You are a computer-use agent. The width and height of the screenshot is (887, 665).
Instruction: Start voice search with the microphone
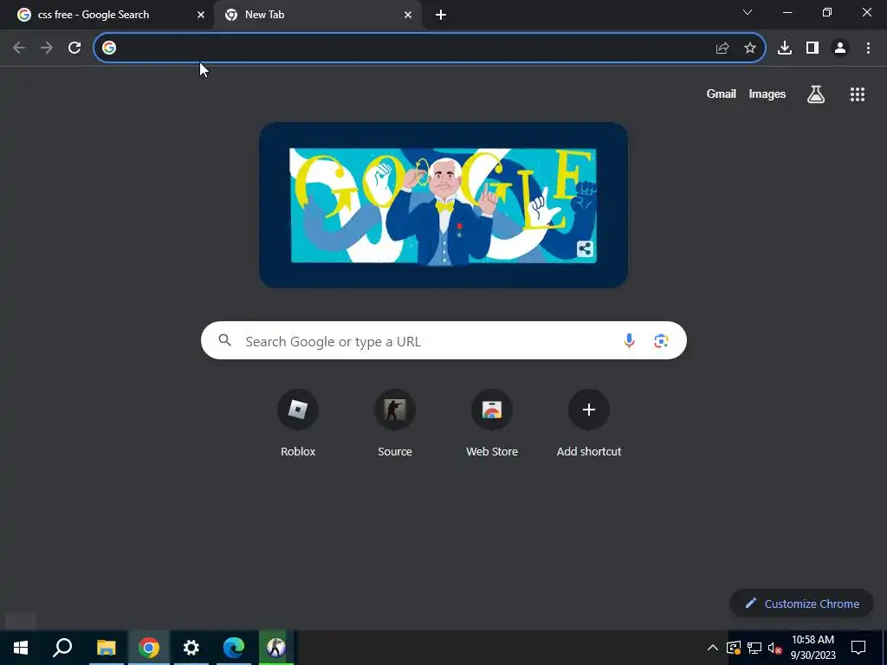tap(629, 341)
